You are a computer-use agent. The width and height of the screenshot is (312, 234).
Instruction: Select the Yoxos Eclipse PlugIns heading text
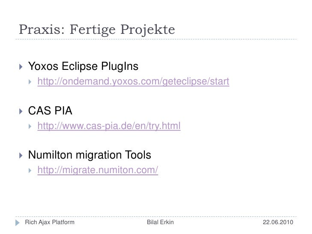tap(83, 66)
